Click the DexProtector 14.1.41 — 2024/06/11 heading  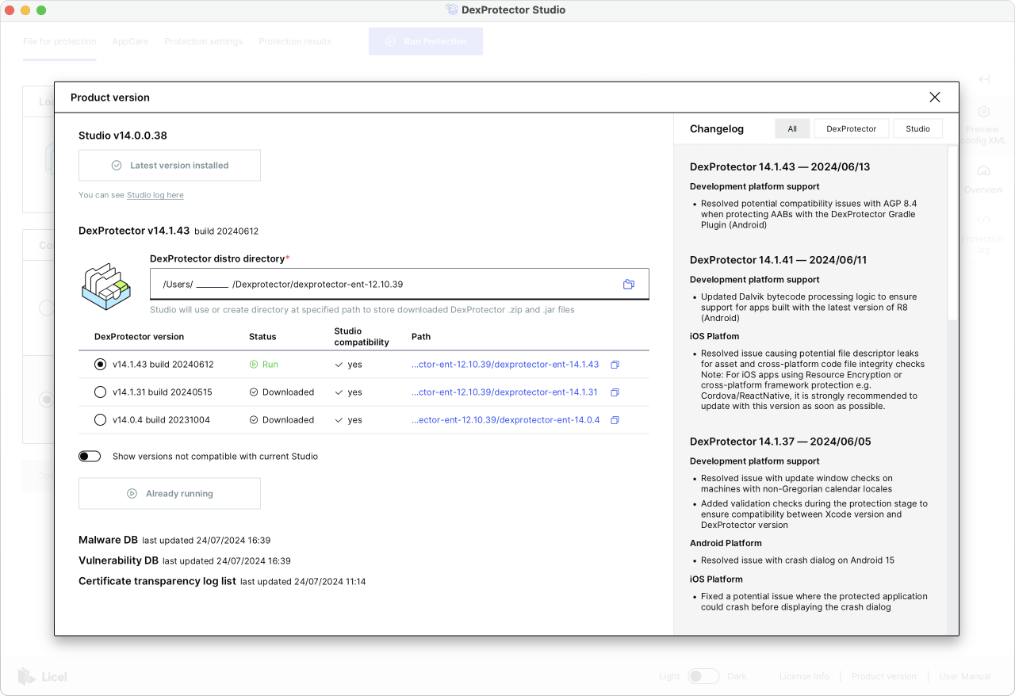[779, 260]
